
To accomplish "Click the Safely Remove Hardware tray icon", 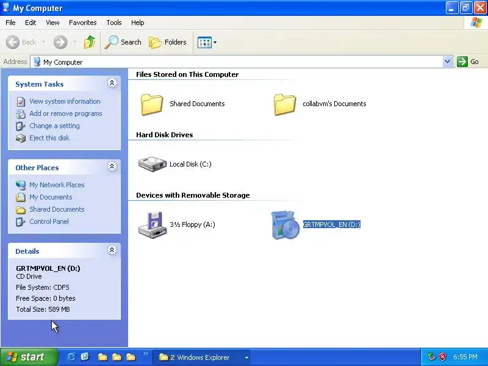I will tap(431, 357).
